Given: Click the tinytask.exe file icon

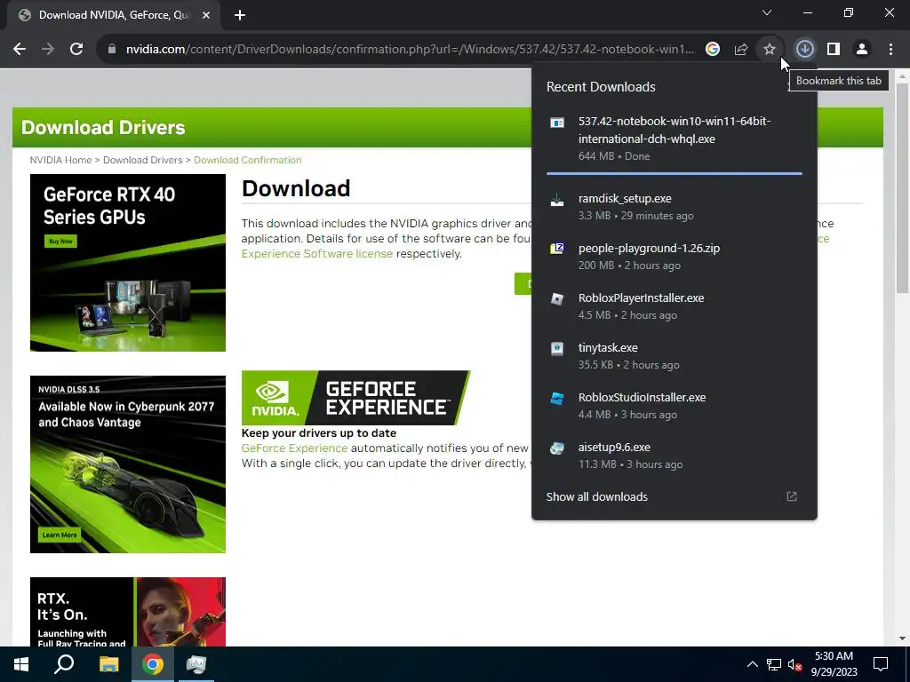Looking at the screenshot, I should point(557,348).
